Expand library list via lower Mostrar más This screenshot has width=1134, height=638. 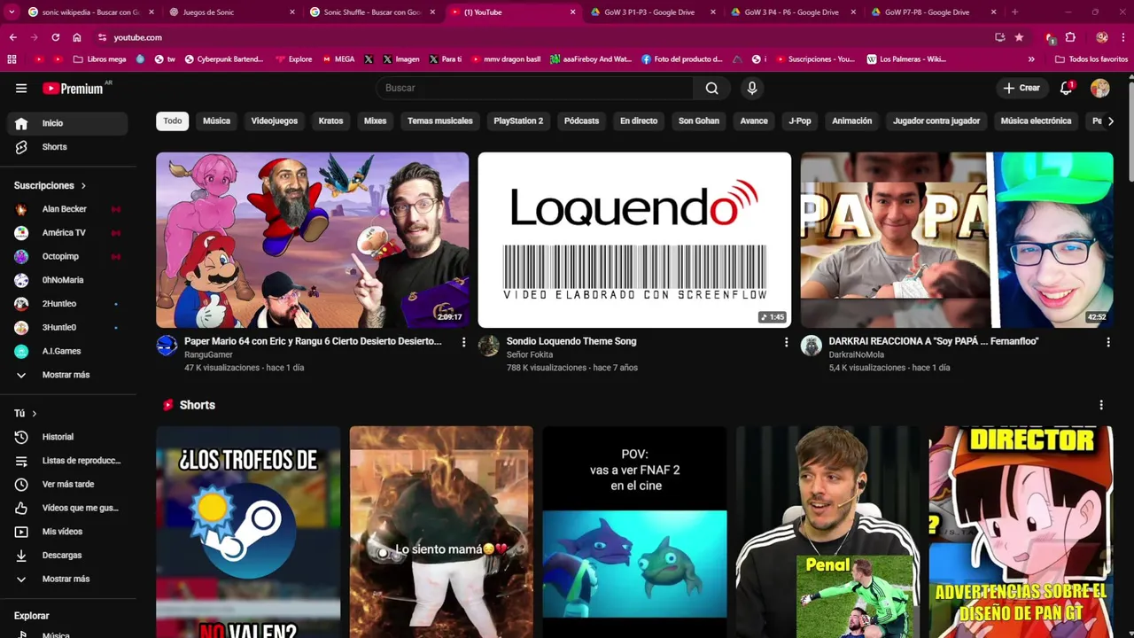point(67,579)
